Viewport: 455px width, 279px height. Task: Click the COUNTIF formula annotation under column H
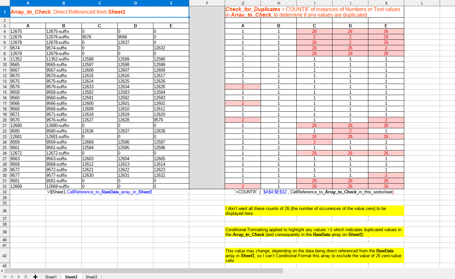coord(278,192)
